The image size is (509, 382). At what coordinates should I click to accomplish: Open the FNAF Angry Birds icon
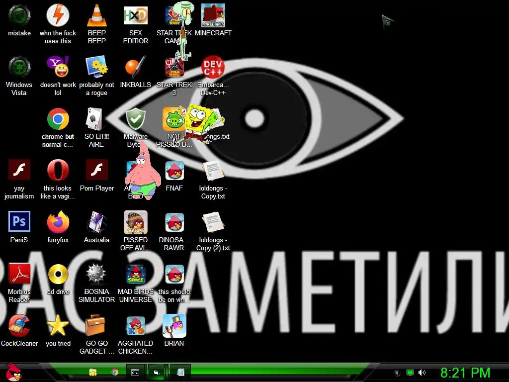tap(174, 171)
